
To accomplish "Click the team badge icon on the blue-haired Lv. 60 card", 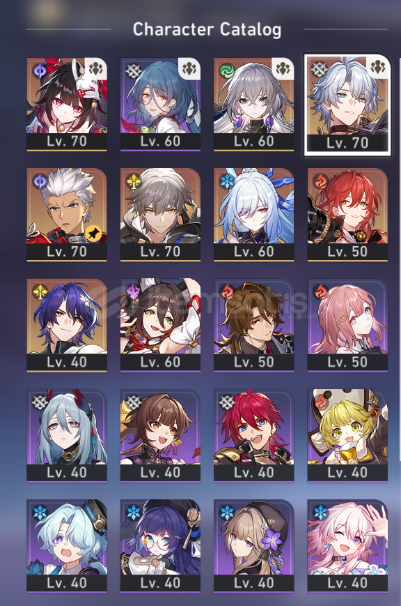I will (x=189, y=69).
